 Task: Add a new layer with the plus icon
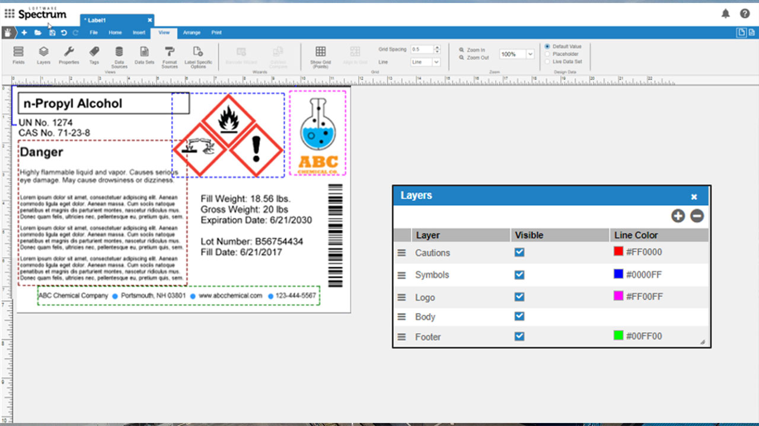[x=678, y=216]
